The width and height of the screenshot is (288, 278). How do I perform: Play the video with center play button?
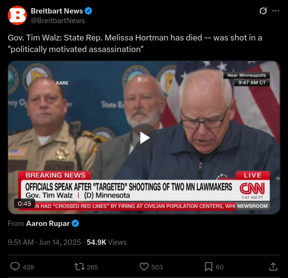coord(144,138)
